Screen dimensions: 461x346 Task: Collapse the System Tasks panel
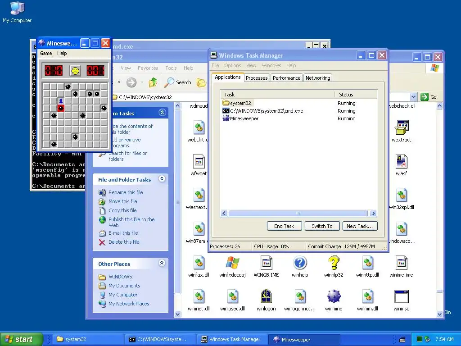tap(162, 112)
